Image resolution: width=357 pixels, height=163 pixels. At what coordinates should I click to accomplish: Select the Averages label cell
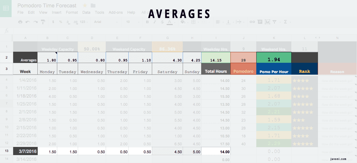click(25, 57)
